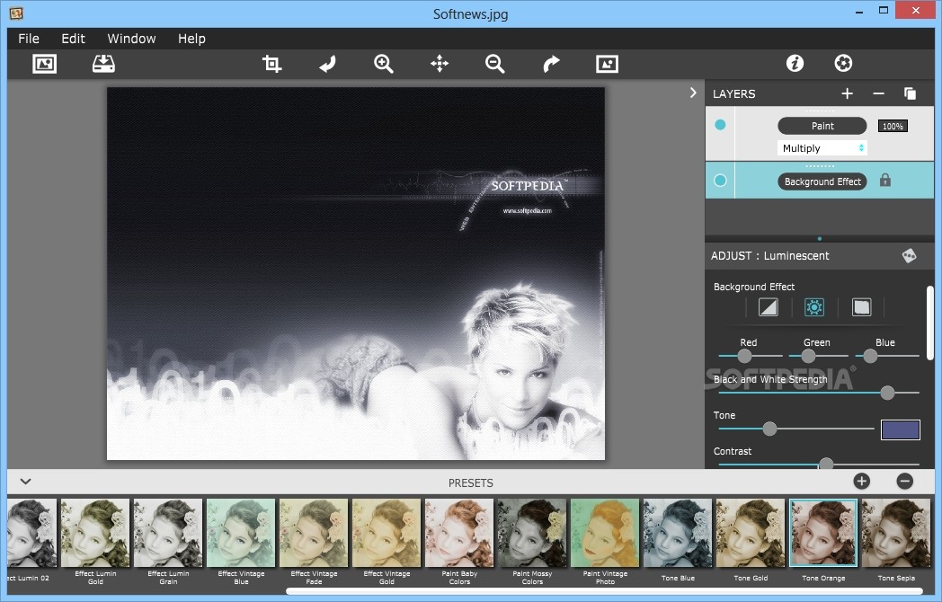
Task: Select the vignette frame effect icon
Action: pyautogui.click(x=861, y=307)
